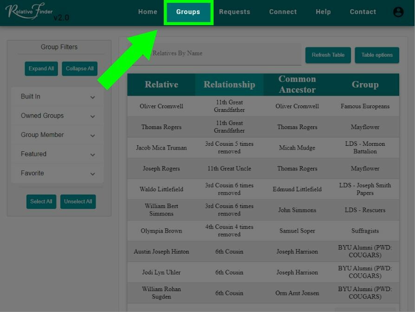Go to the Home tab
The height and width of the screenshot is (312, 415).
148,12
